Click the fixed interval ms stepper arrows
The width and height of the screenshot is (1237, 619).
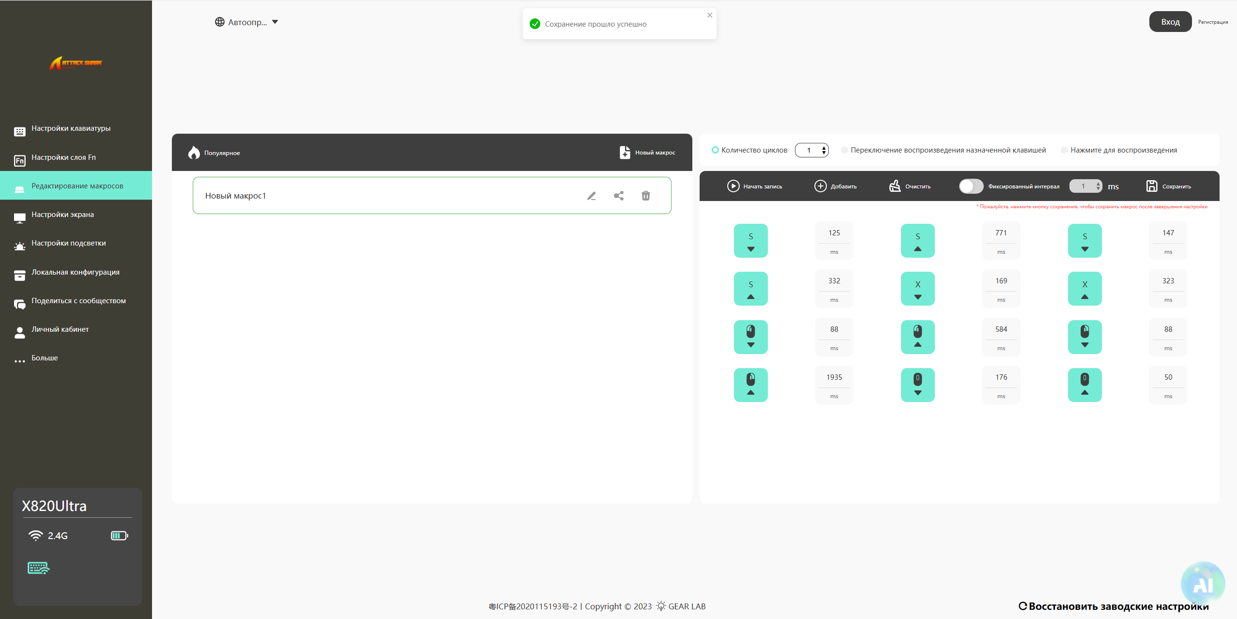(1098, 186)
